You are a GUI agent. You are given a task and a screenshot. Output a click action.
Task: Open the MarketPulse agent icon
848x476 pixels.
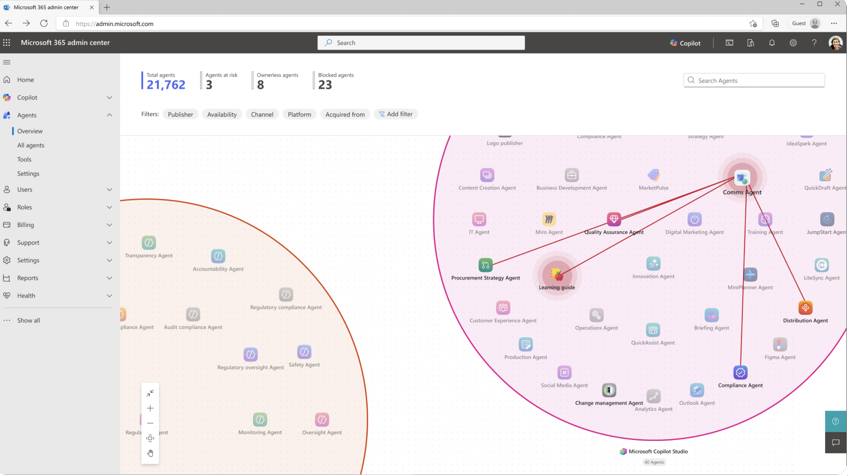(x=654, y=175)
